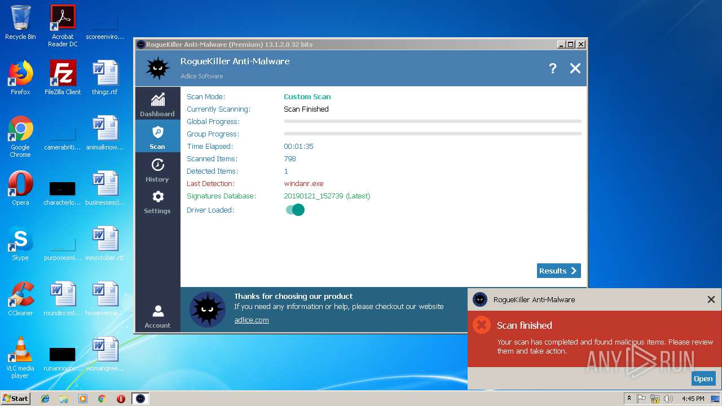Click the help question mark icon
The height and width of the screenshot is (406, 722).
pyautogui.click(x=553, y=68)
